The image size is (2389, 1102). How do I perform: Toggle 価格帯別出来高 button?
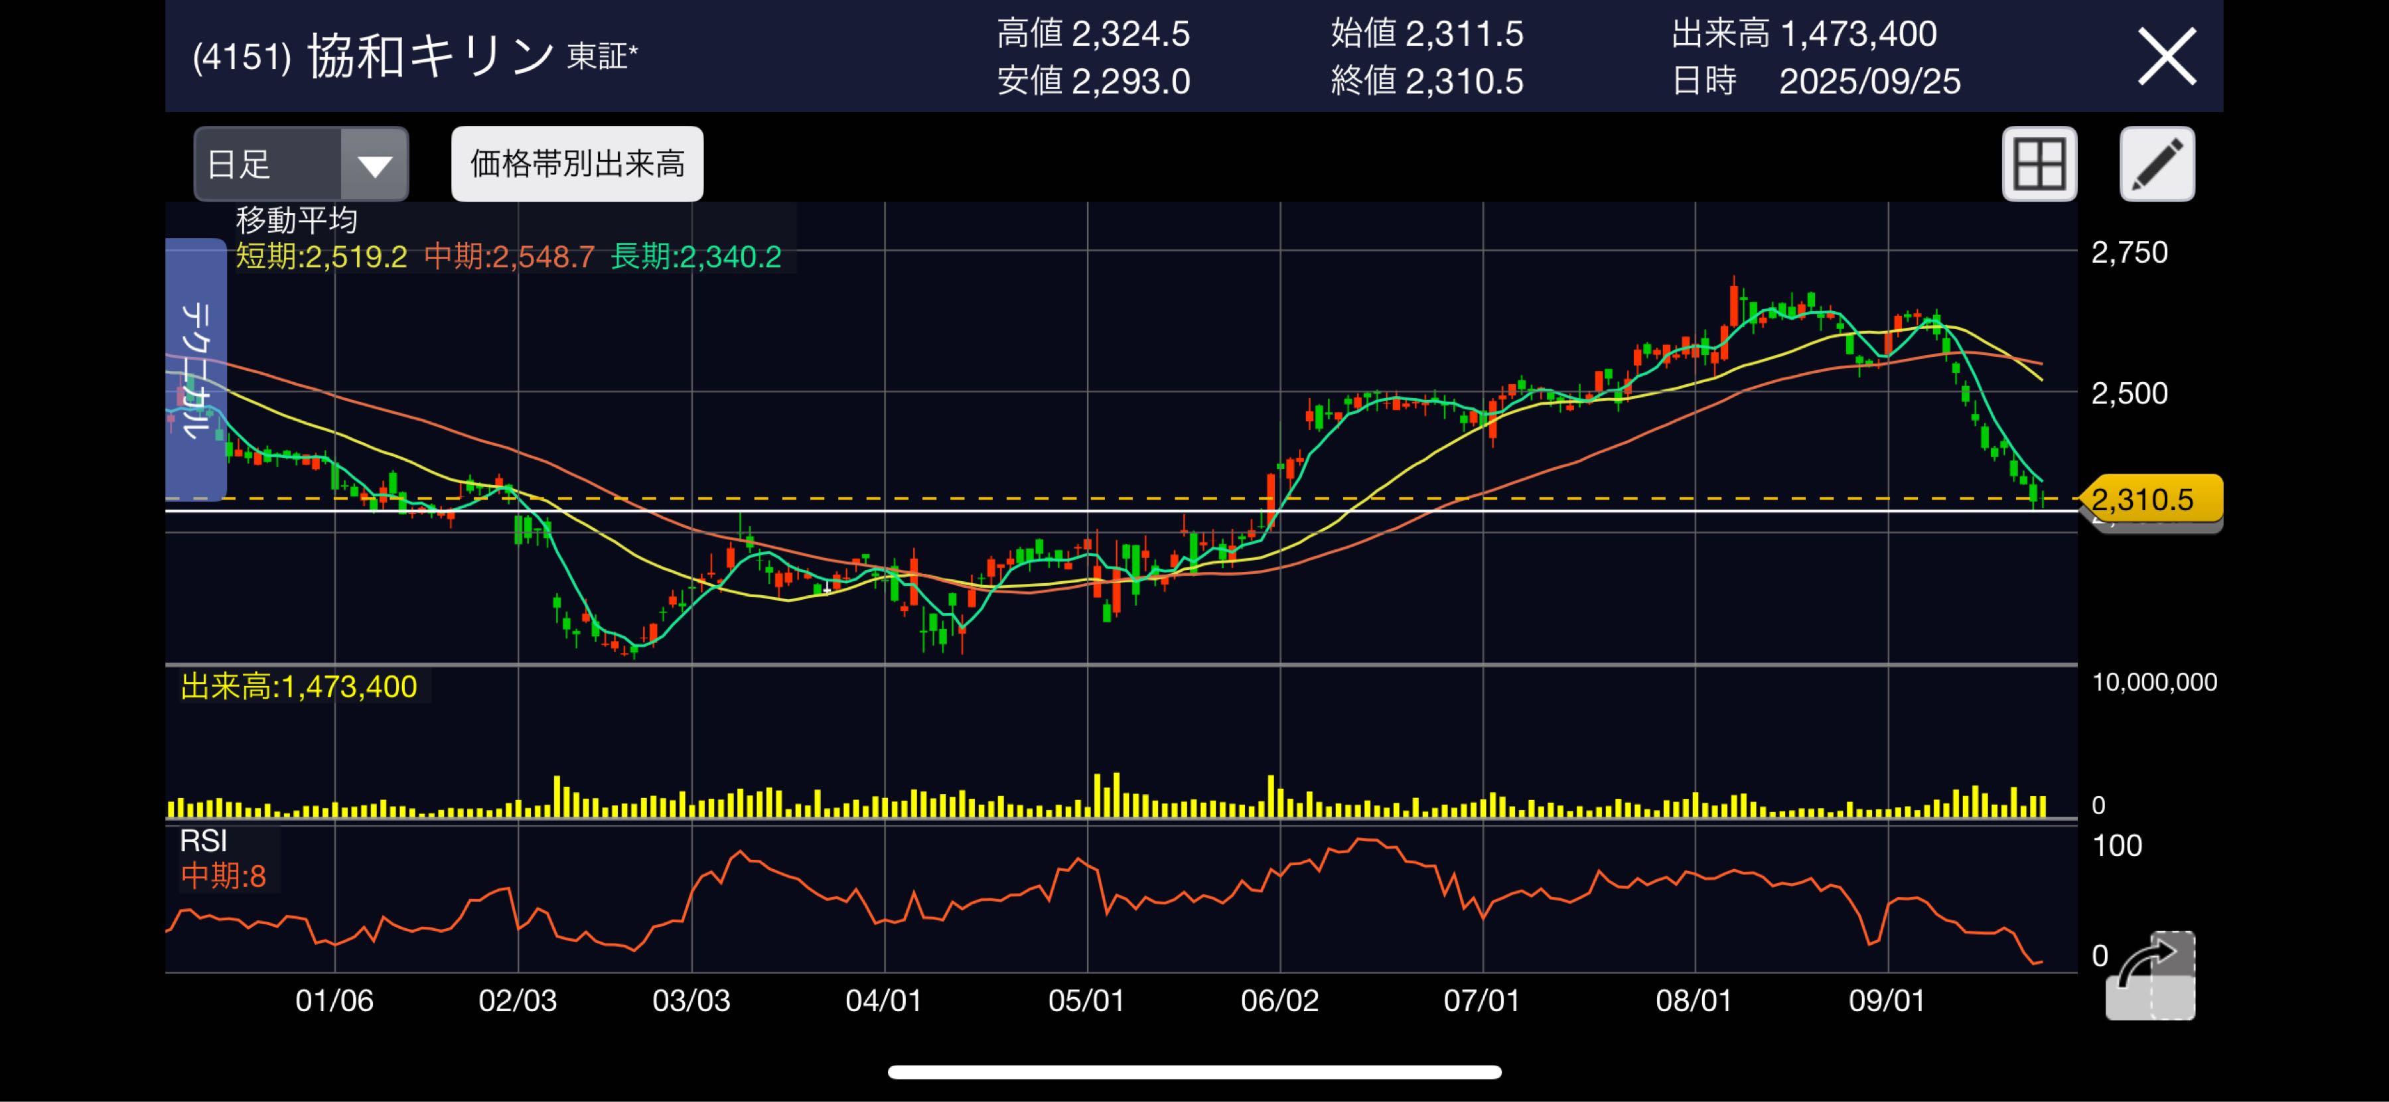[x=577, y=164]
